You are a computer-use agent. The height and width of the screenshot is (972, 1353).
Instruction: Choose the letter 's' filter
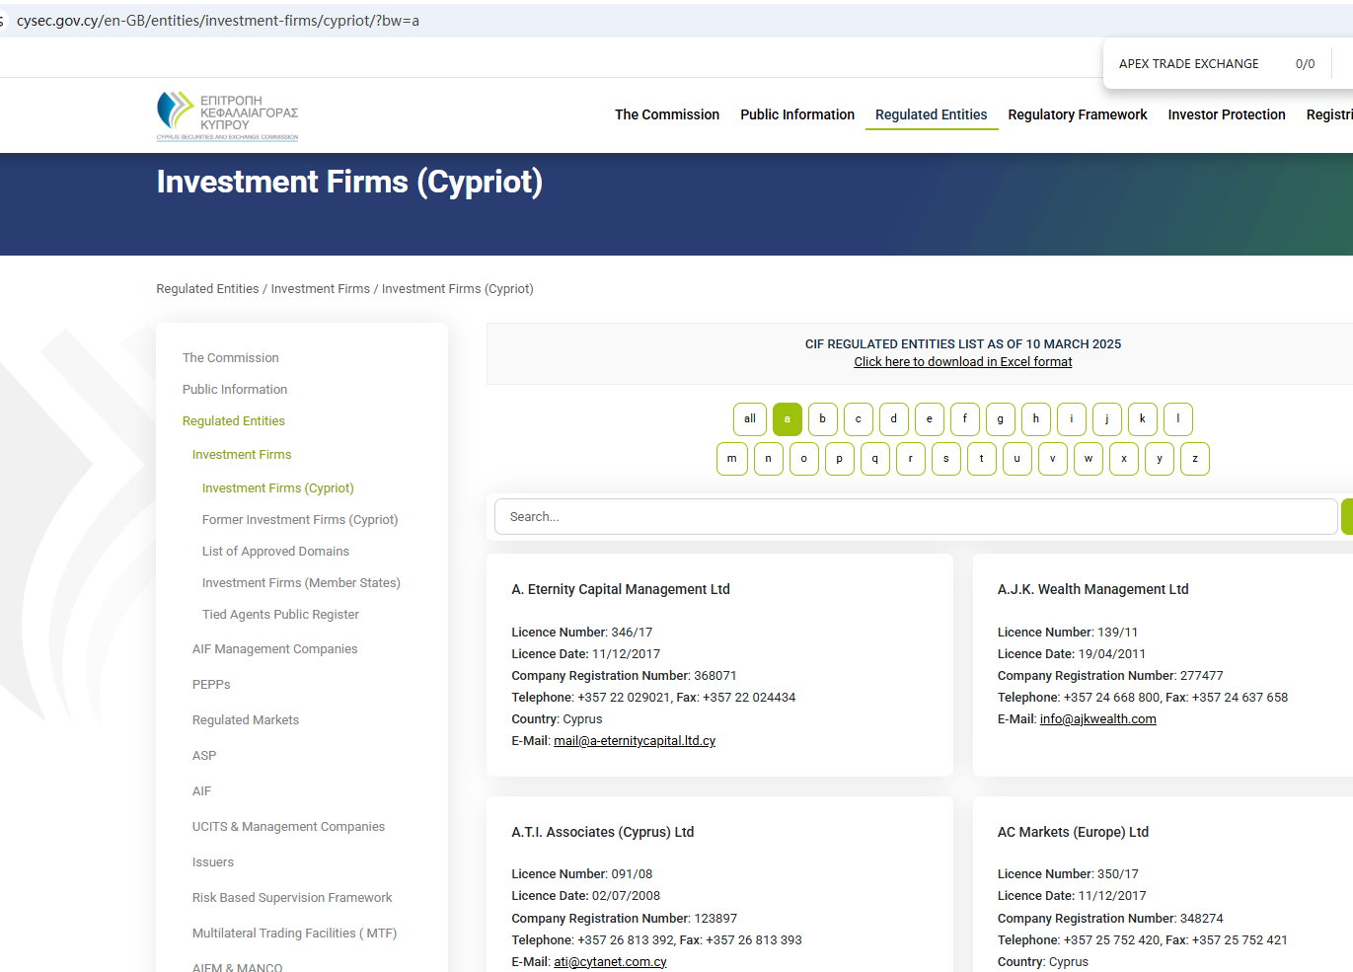pyautogui.click(x=945, y=459)
